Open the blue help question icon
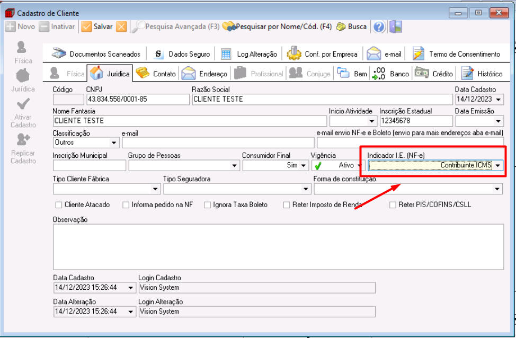The image size is (516, 338). coord(379,26)
